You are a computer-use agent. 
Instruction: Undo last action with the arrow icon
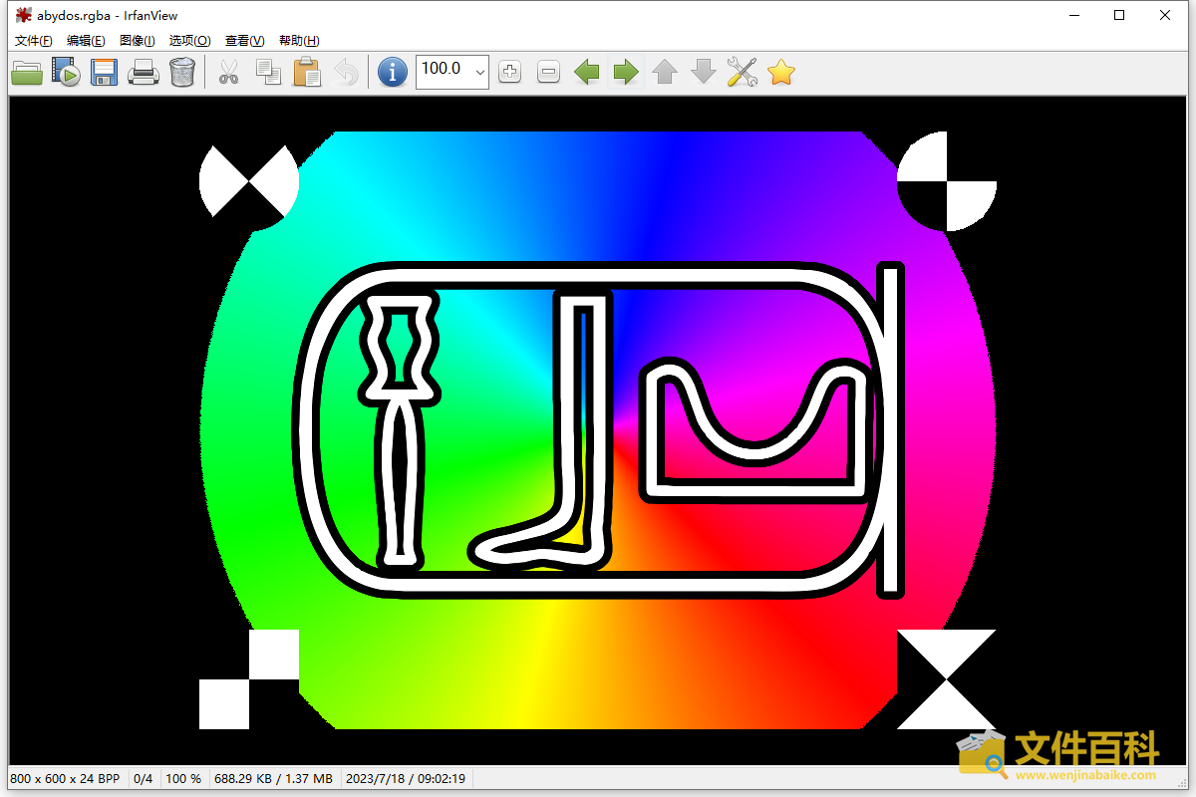(x=346, y=72)
